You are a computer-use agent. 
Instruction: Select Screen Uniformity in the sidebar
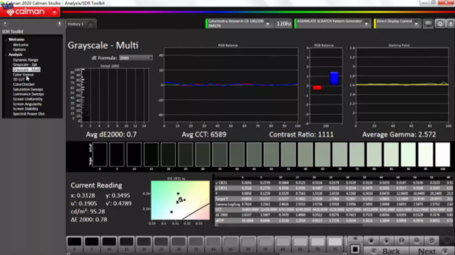(28, 99)
